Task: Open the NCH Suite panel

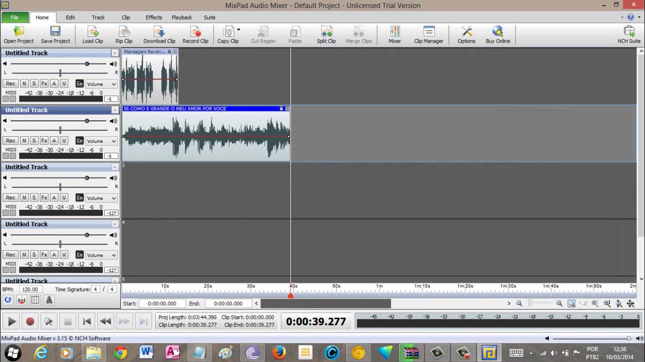Action: (629, 35)
